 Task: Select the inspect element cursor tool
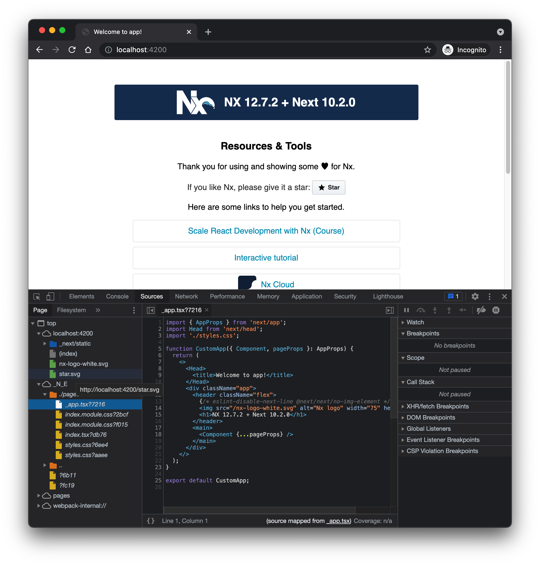[36, 296]
